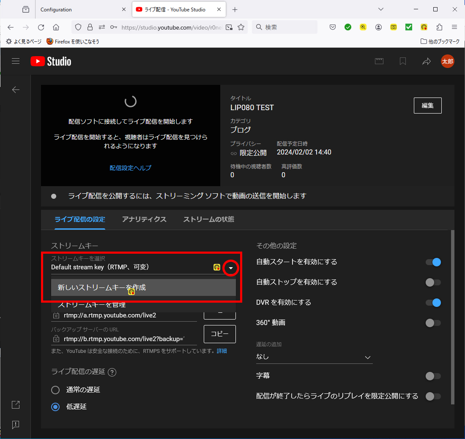Open よく見るページ bookmark
This screenshot has width=465, height=439.
(24, 41)
